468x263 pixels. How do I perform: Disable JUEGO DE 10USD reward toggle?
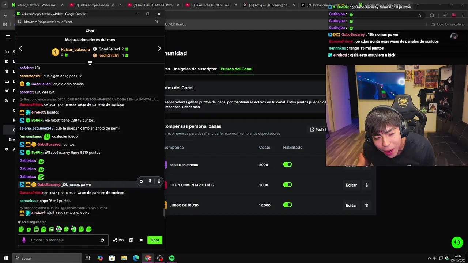tap(288, 205)
